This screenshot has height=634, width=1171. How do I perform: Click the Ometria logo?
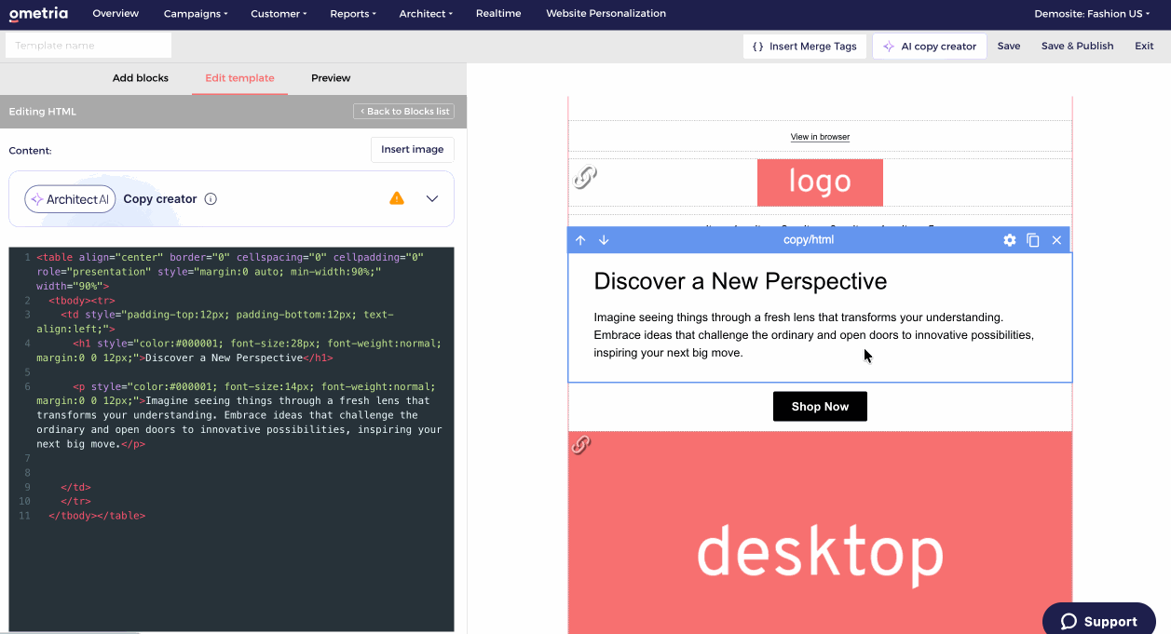click(x=40, y=14)
